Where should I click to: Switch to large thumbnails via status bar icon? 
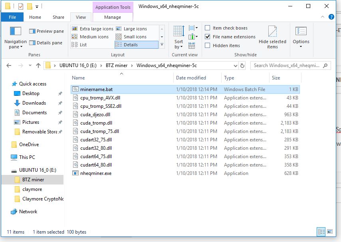tap(330, 232)
